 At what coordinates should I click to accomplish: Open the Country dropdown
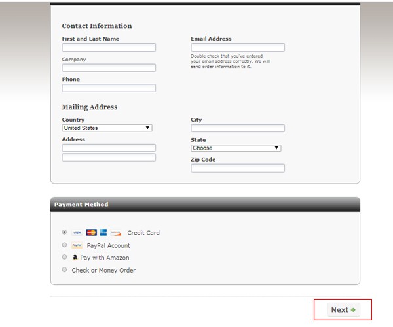pyautogui.click(x=107, y=128)
